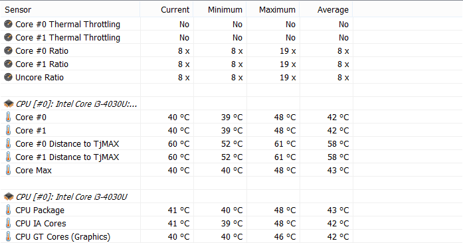This screenshot has width=463, height=243.
Task: Click the thermometer icon next to Core #0
Action: 8,118
